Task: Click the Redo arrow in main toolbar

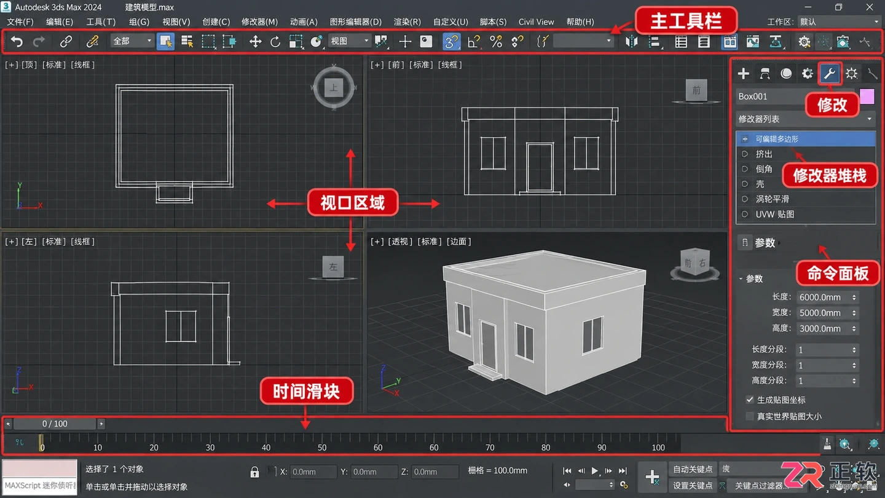Action: pos(39,41)
